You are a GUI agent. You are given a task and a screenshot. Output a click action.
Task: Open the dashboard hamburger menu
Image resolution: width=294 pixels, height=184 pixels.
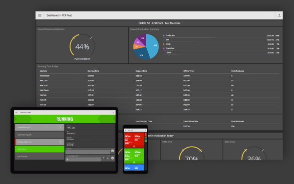tap(39, 15)
